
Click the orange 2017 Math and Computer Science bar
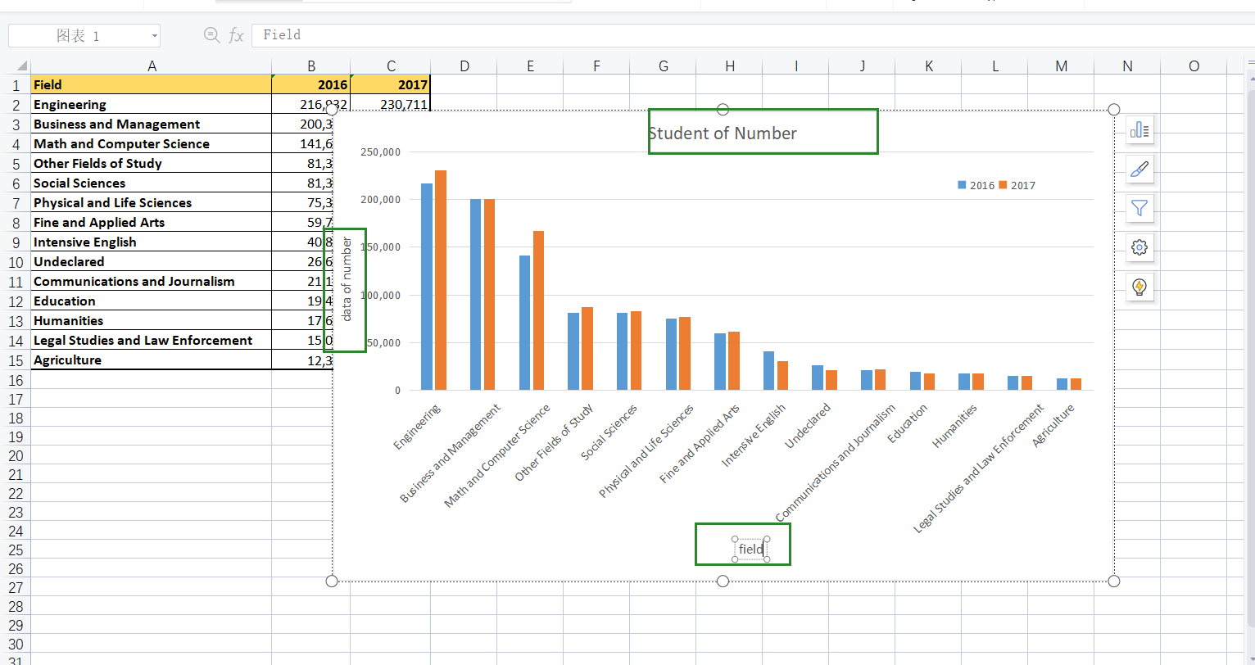(x=538, y=310)
